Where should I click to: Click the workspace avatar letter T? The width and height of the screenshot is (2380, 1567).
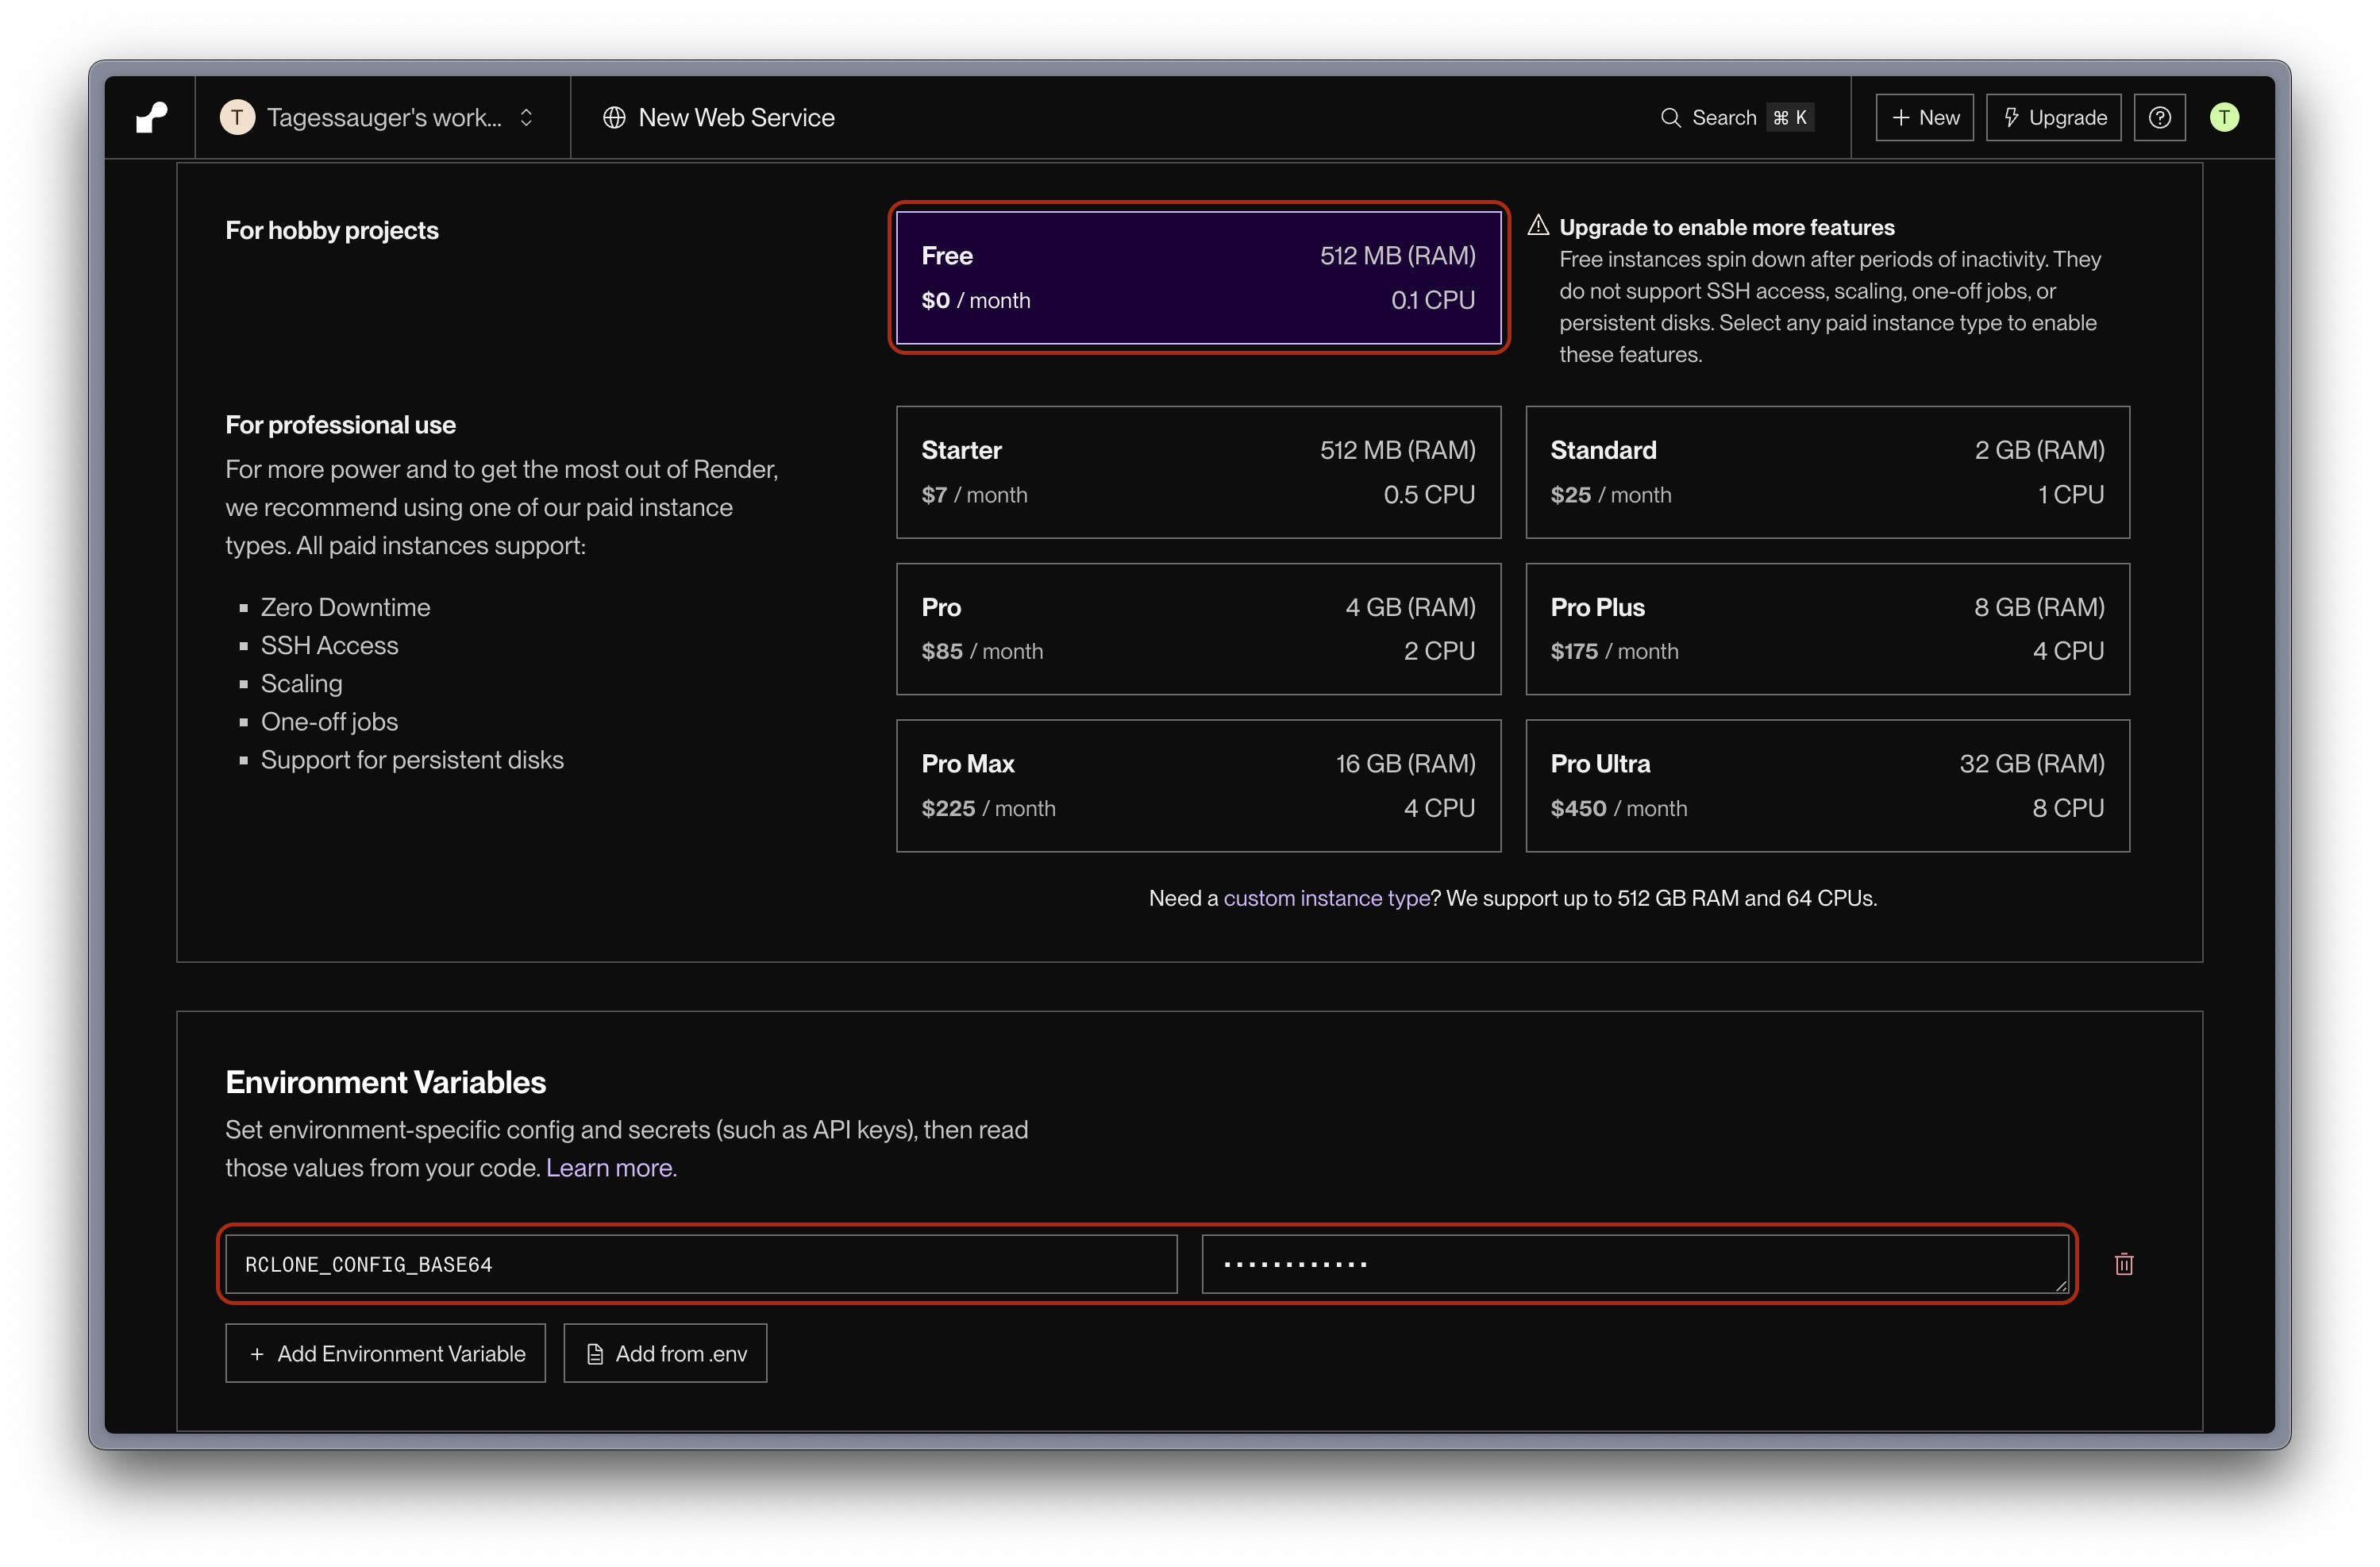[x=237, y=118]
